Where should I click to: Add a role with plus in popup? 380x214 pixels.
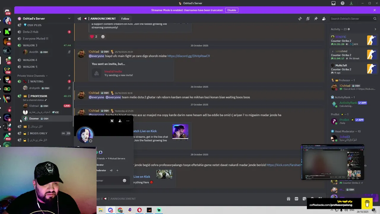point(117,171)
